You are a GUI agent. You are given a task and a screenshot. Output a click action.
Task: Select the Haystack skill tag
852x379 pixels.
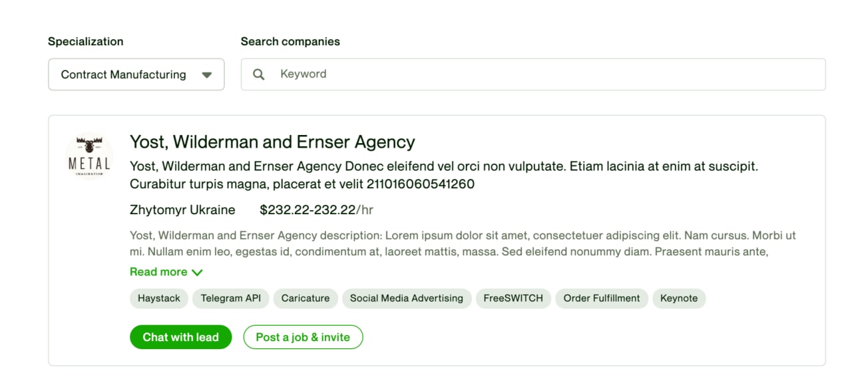[159, 299]
